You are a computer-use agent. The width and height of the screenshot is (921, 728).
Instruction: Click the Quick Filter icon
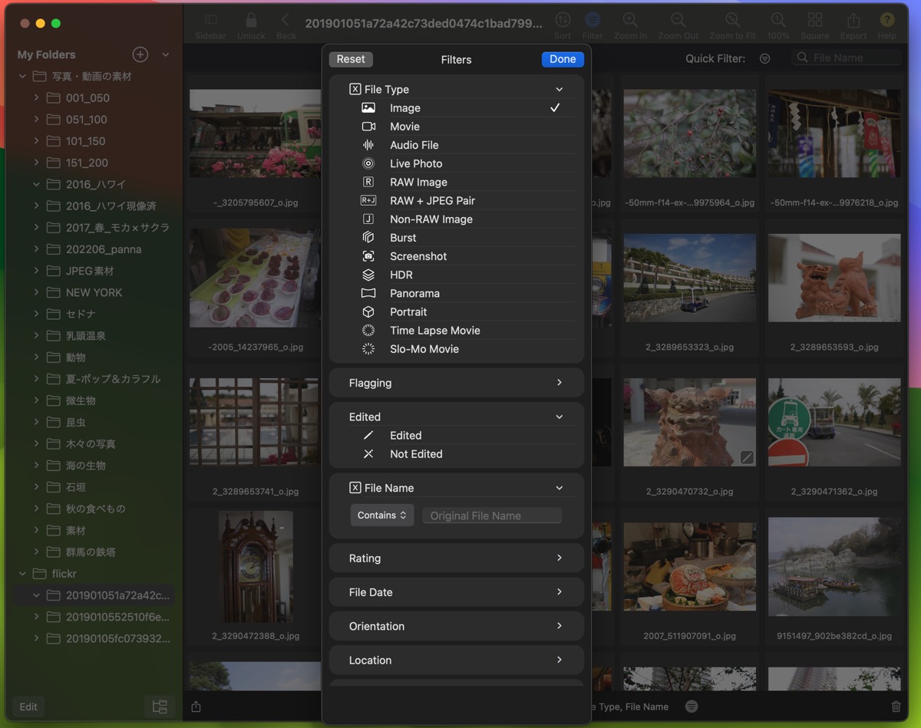click(x=764, y=58)
